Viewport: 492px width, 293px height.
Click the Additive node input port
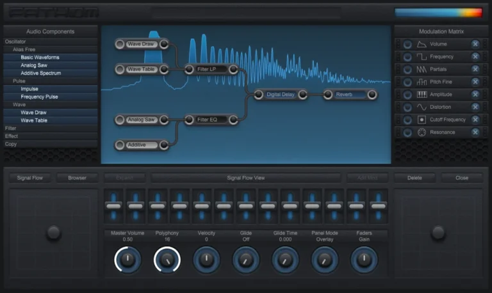[120, 145]
